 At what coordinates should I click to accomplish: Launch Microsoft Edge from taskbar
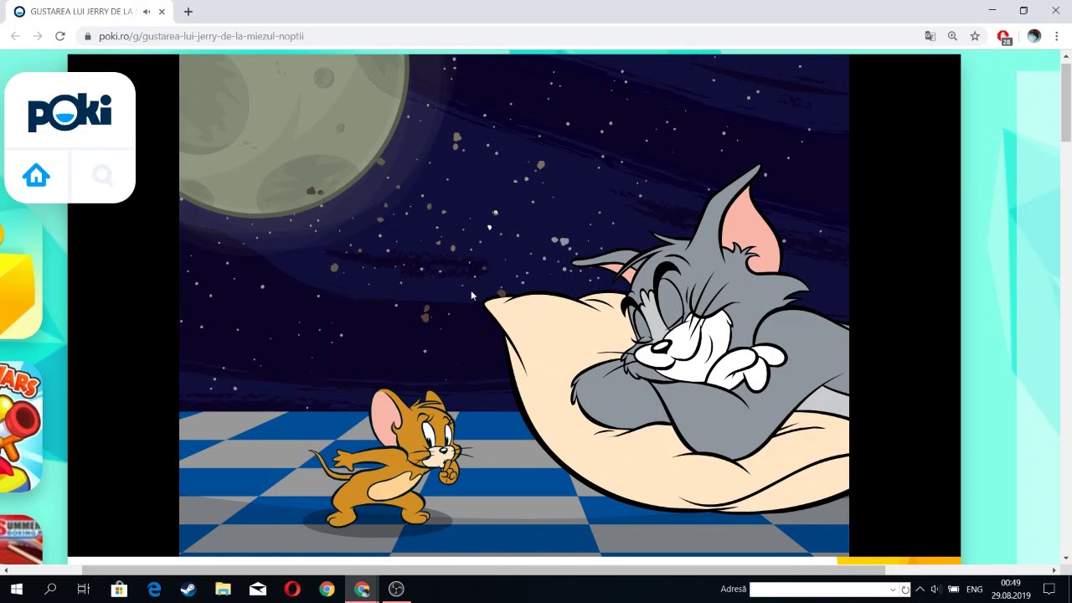click(x=154, y=589)
